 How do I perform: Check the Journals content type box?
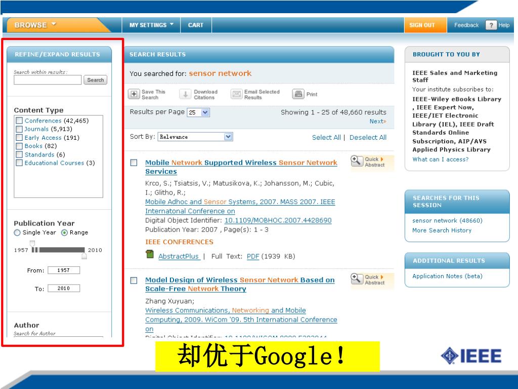[x=19, y=129]
